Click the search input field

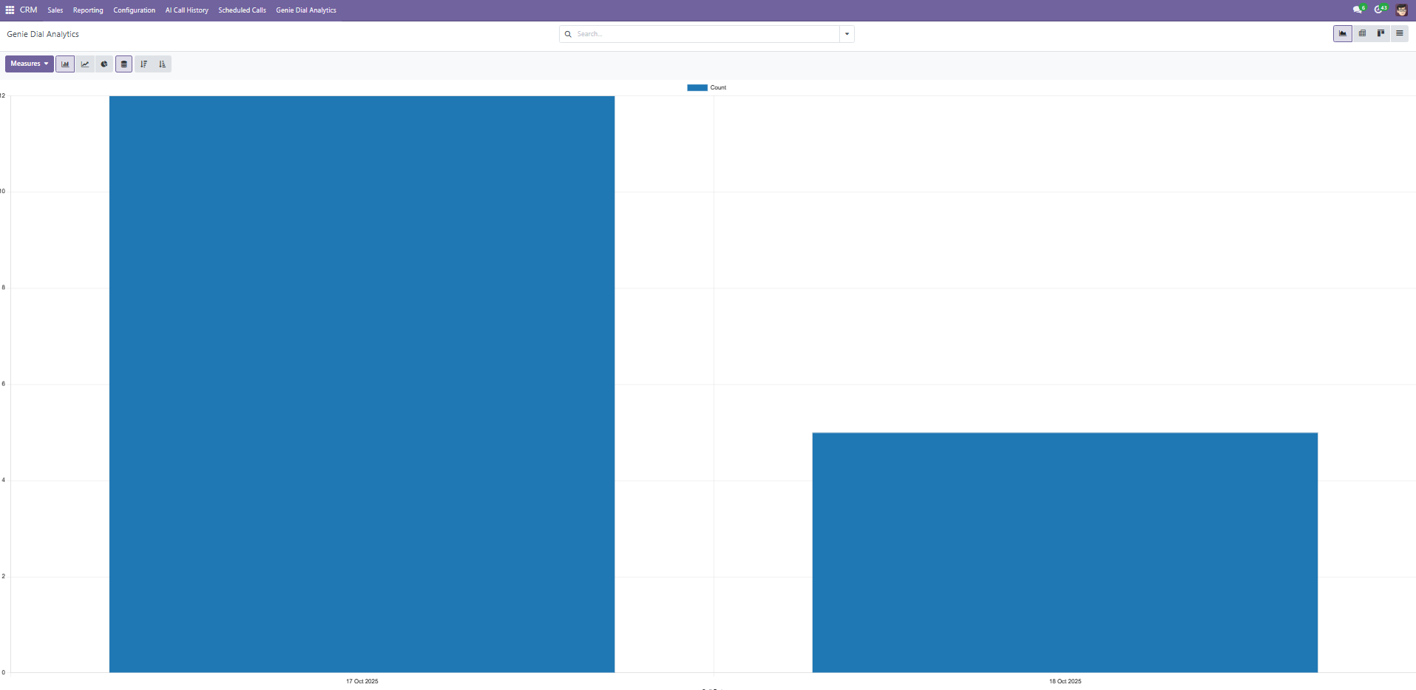pyautogui.click(x=706, y=34)
